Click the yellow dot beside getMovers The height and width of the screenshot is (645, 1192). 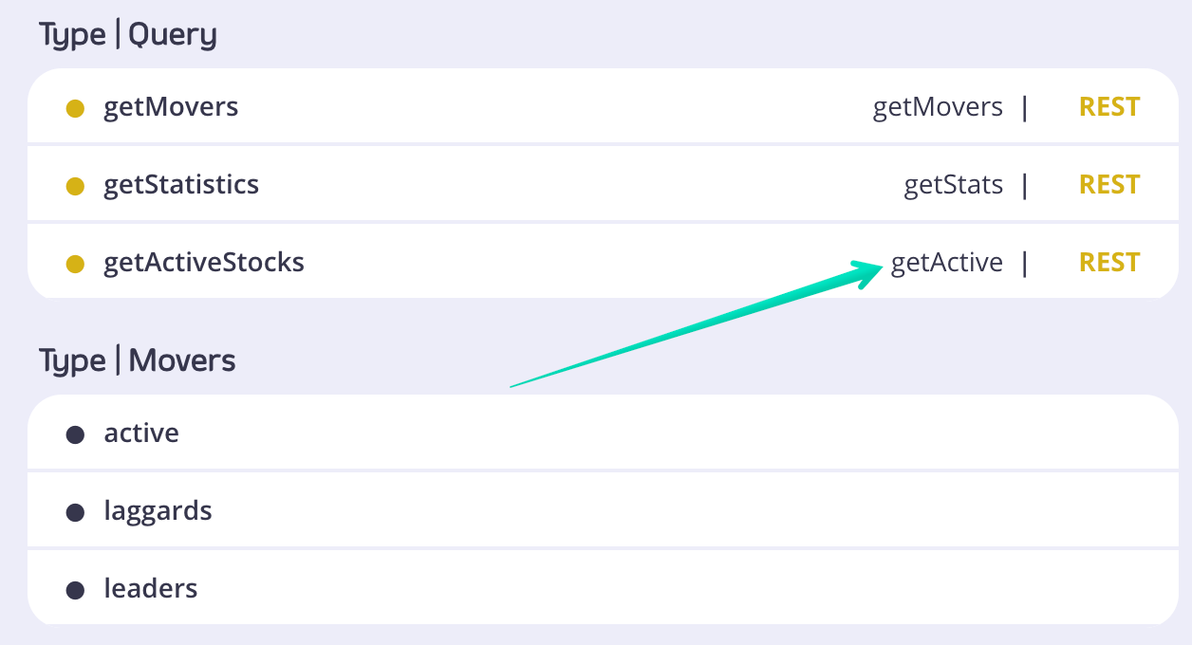(x=75, y=108)
